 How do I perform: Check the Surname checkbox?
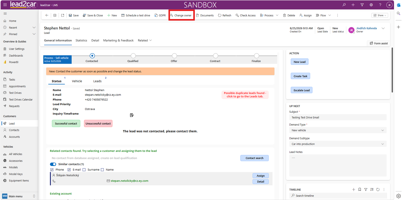point(84,170)
